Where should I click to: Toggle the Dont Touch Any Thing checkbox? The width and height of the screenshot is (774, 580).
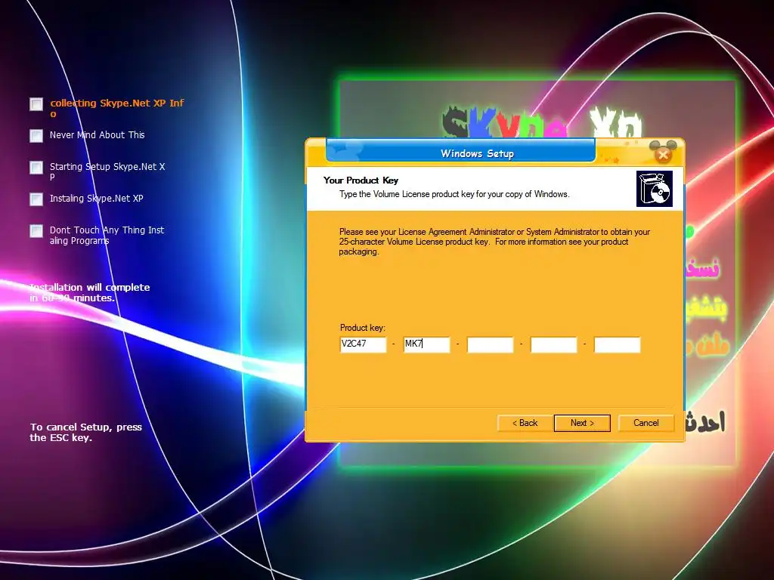point(36,231)
